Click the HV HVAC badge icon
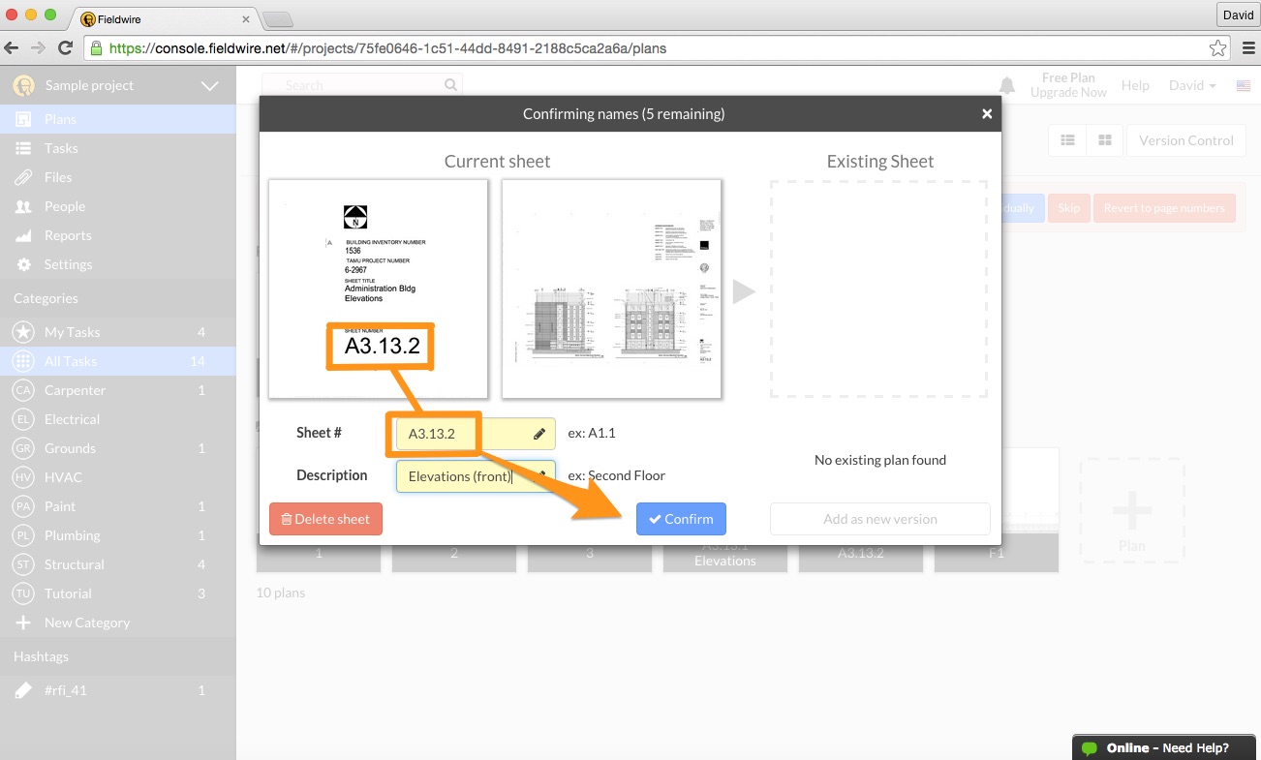1261x760 pixels. point(23,477)
